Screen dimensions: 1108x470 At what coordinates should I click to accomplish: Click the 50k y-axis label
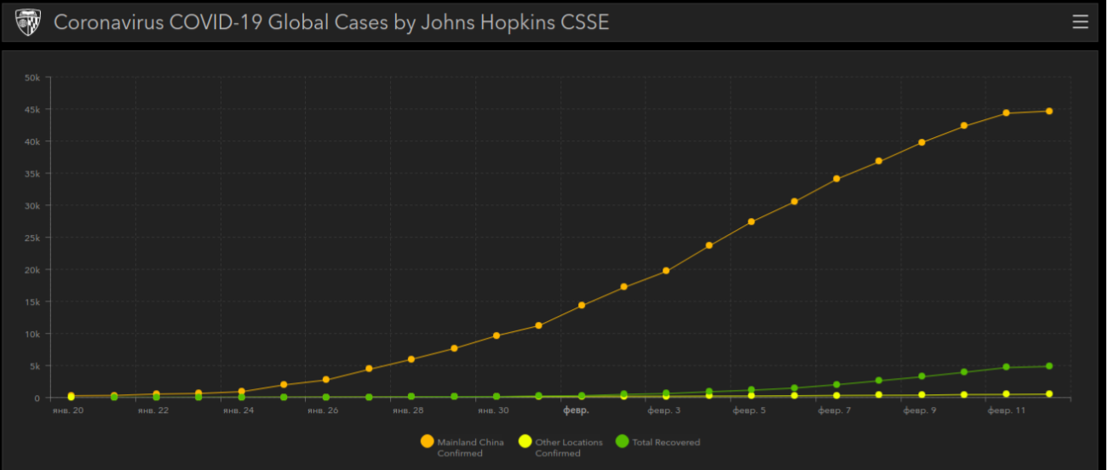32,77
